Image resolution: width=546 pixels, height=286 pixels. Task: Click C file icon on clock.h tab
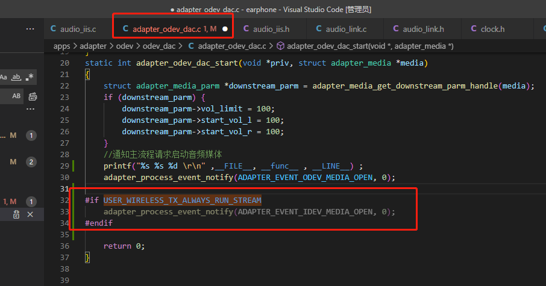(474, 28)
